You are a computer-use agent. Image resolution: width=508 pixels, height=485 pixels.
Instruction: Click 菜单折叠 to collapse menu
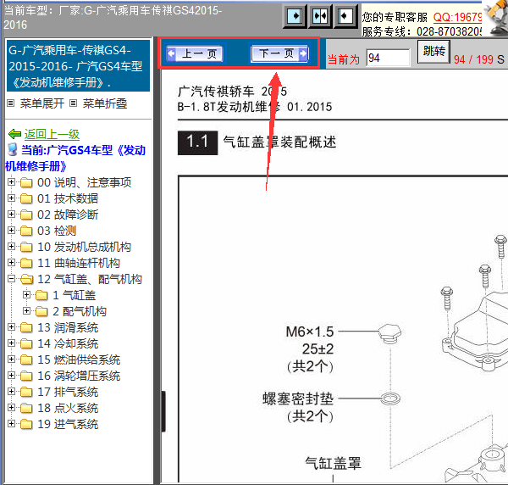pos(105,103)
